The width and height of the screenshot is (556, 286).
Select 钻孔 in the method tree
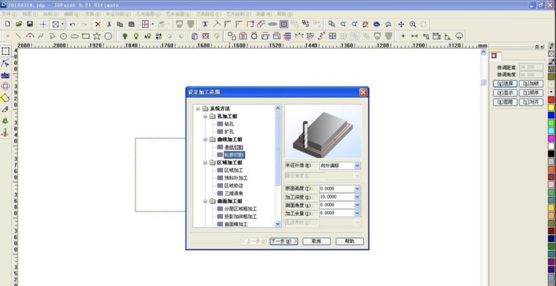pos(229,124)
